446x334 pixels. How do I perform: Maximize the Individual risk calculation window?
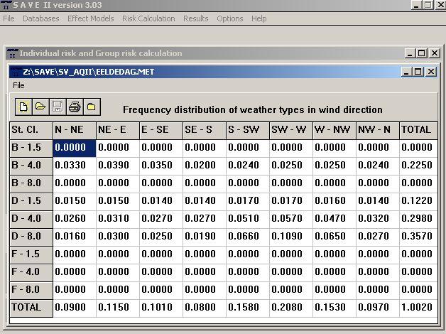click(422, 53)
